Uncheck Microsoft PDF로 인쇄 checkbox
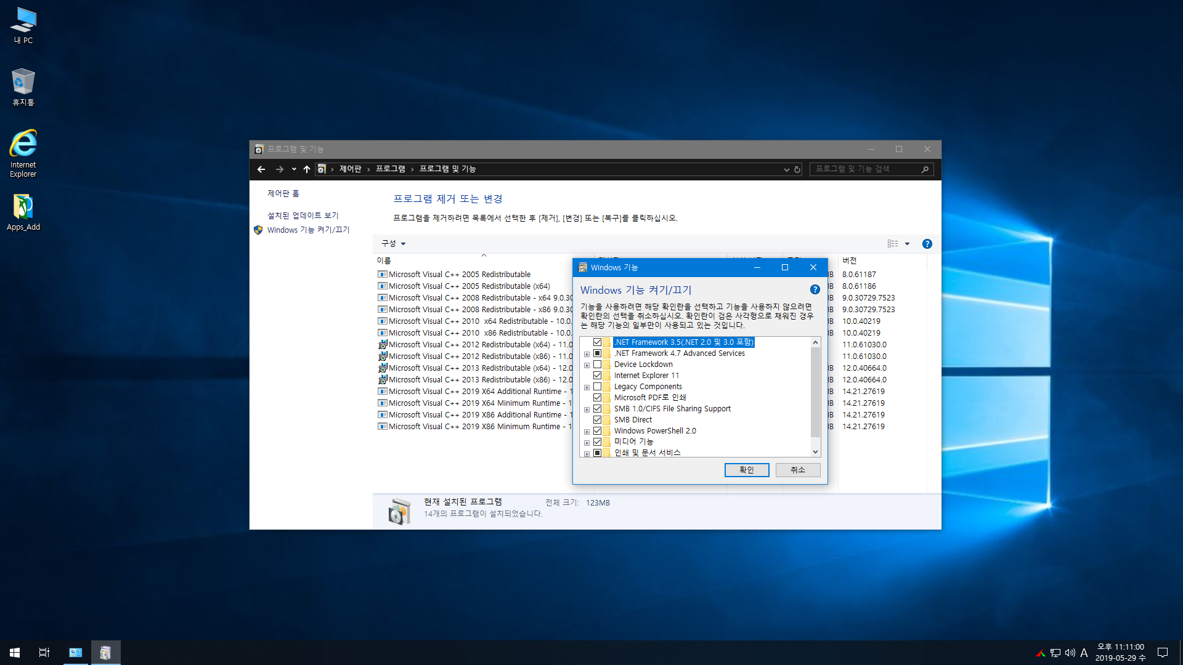This screenshot has height=665, width=1183. 597,397
